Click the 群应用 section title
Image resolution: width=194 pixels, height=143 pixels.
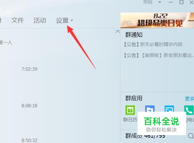pos(134,98)
